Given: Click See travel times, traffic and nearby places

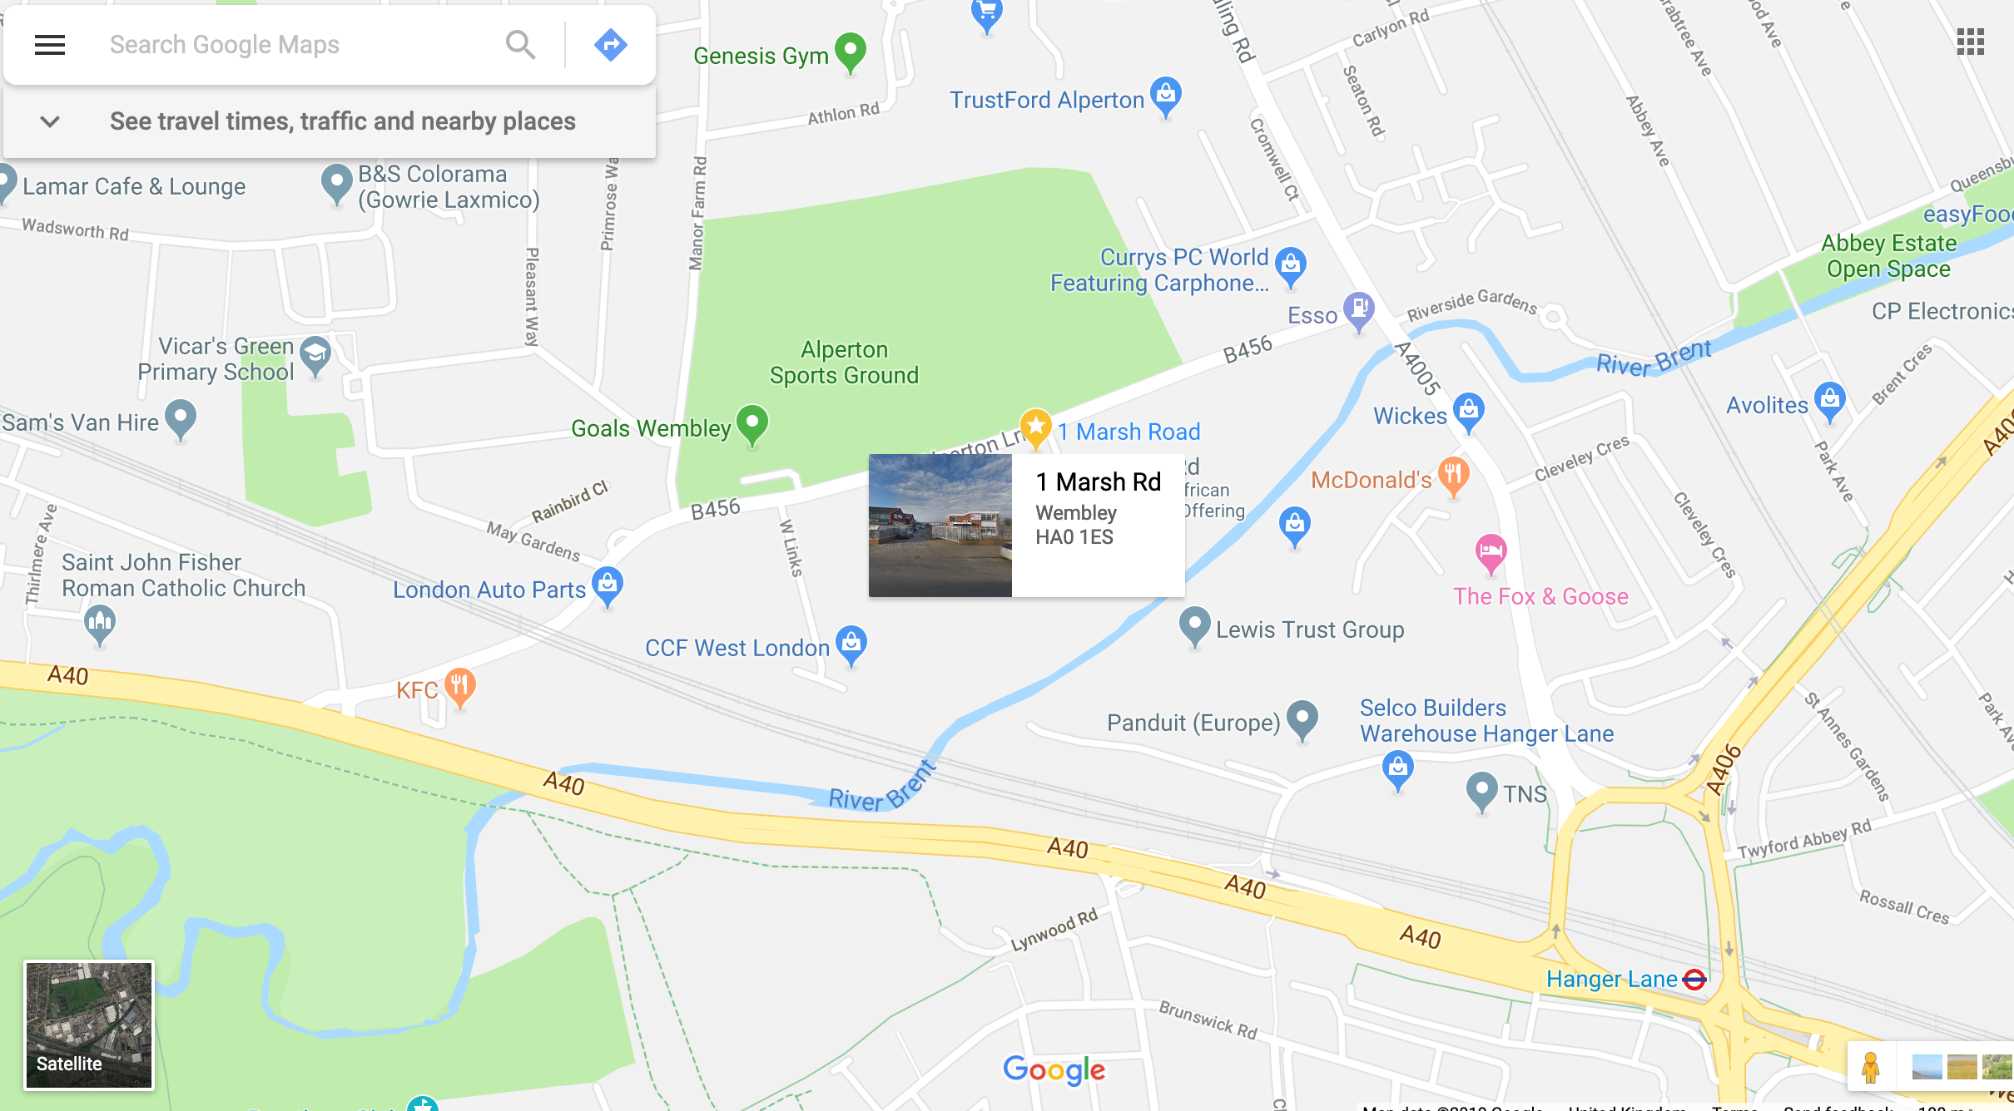Looking at the screenshot, I should point(343,121).
